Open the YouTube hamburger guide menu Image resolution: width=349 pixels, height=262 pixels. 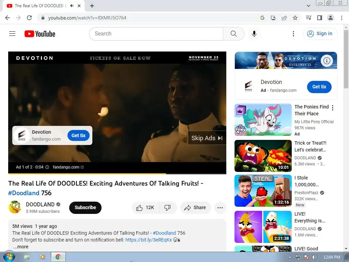coord(12,34)
